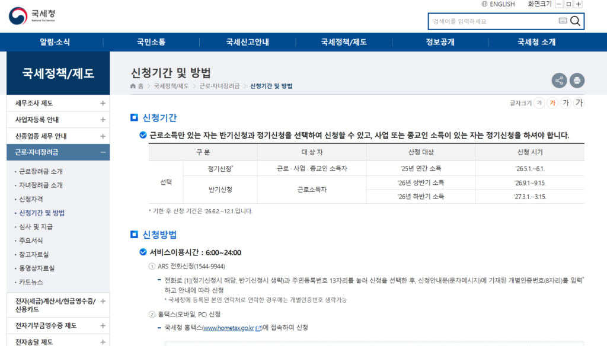Click the home icon in breadcrumb
Image resolution: width=607 pixels, height=346 pixels.
coord(133,86)
